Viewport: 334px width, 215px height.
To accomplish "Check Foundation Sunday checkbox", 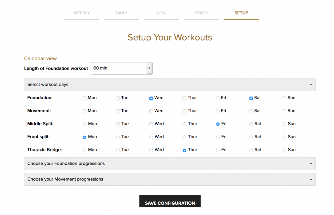I will click(284, 98).
